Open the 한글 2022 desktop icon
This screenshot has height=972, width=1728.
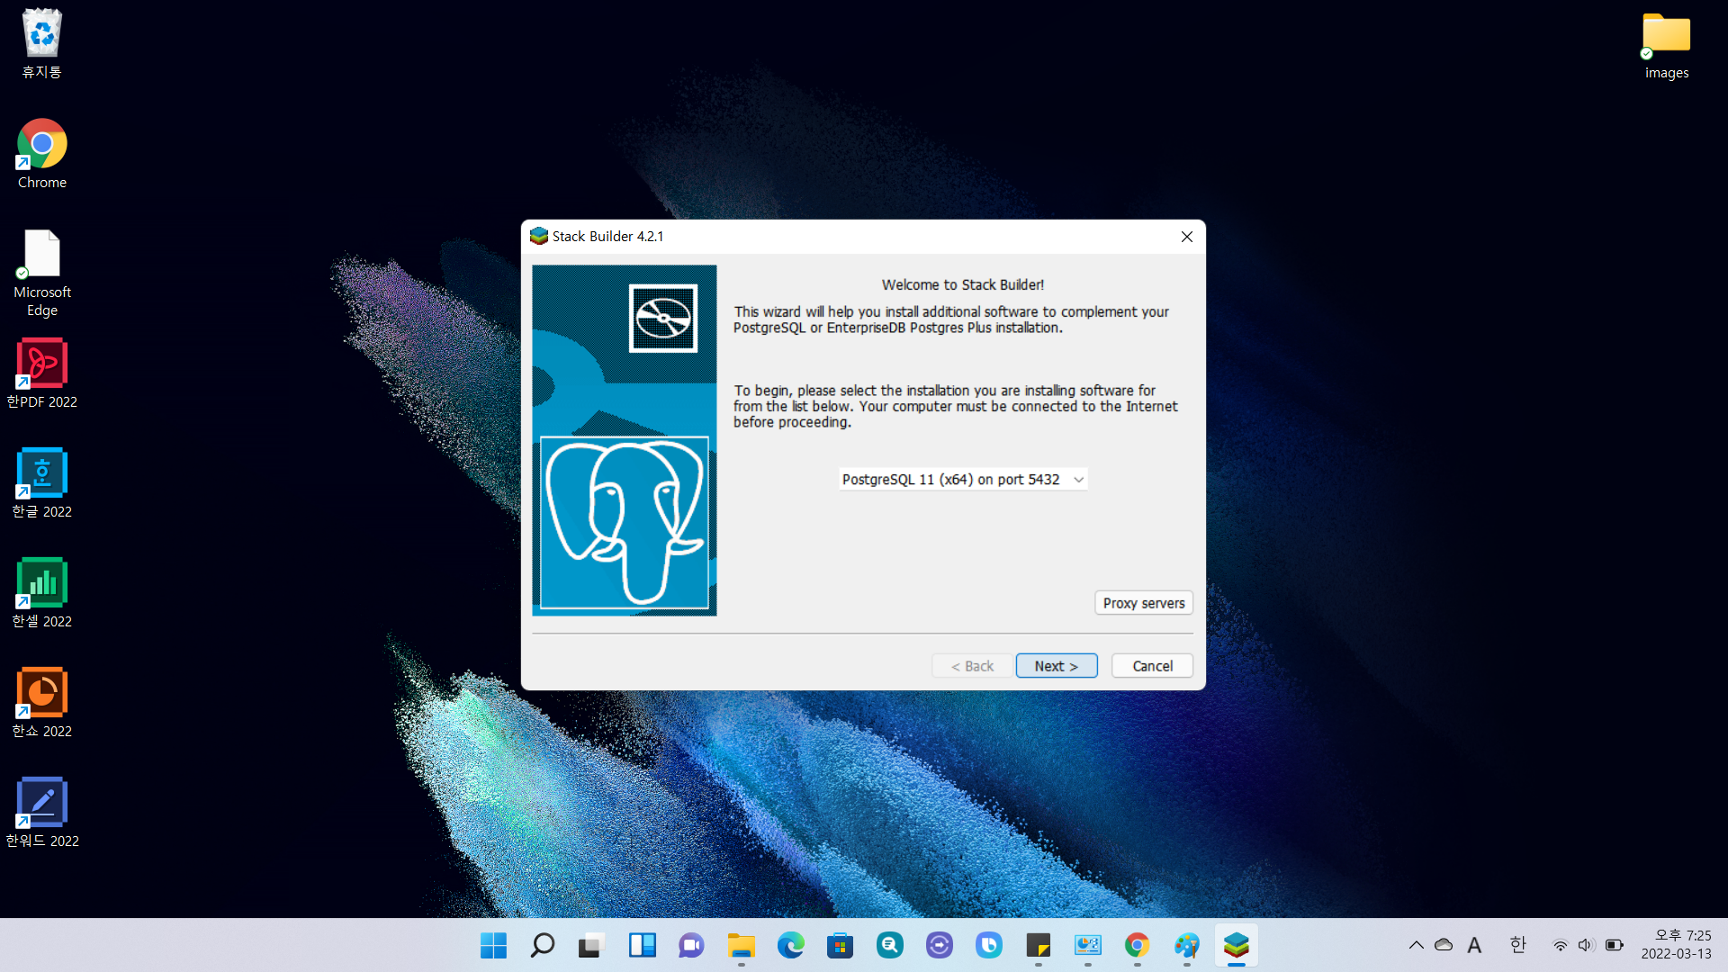tap(42, 474)
